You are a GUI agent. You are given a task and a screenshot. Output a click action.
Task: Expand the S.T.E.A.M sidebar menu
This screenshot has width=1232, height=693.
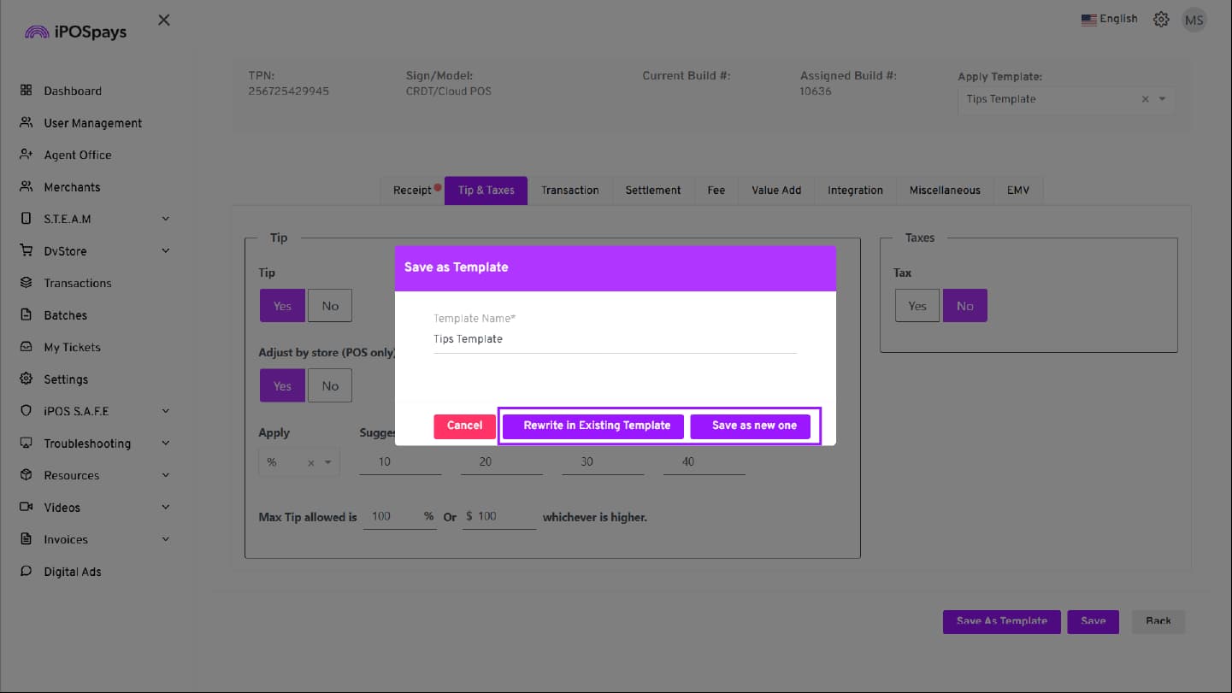tap(166, 219)
